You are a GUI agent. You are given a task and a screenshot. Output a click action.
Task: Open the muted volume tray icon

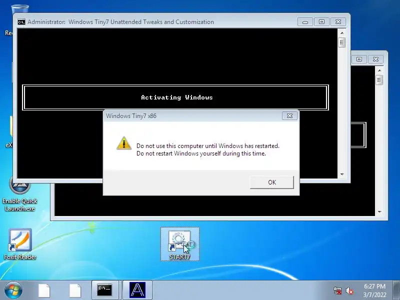click(349, 290)
